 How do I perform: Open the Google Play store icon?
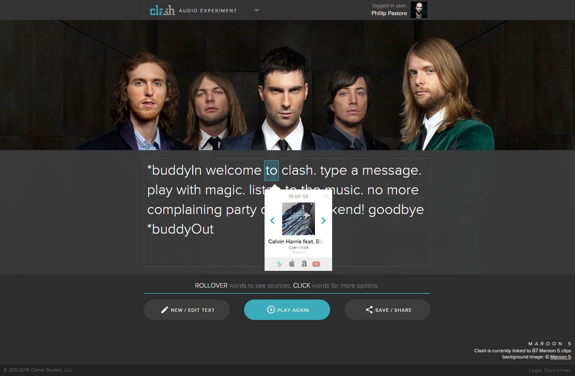point(280,264)
